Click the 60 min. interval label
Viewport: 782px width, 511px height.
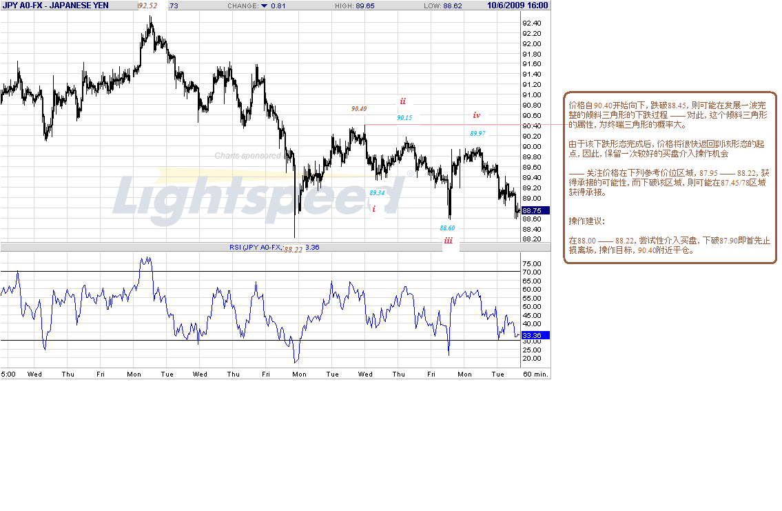(535, 374)
